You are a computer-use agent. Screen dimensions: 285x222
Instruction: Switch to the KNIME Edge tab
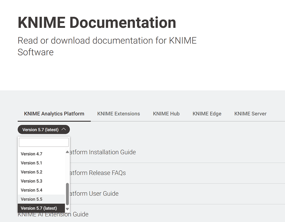tap(207, 114)
